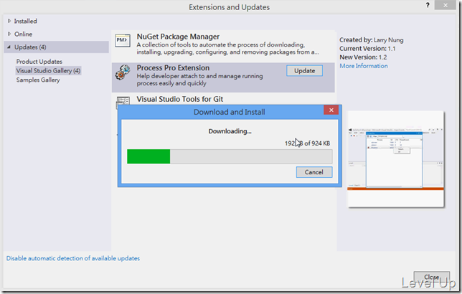This screenshot has height=294, width=462.
Task: Close the Download and Install dialog
Action: pos(331,110)
